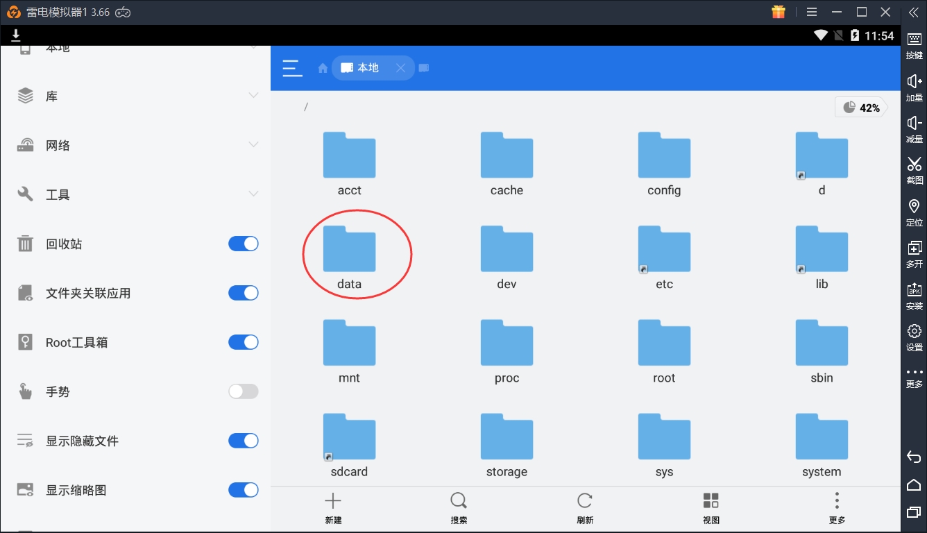Click the search icon in bottom toolbar

pyautogui.click(x=459, y=508)
